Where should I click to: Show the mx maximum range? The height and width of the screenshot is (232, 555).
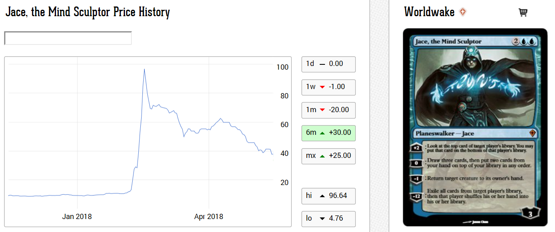coord(328,156)
